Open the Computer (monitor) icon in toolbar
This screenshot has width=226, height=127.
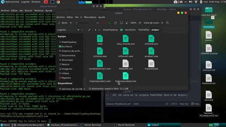click(x=121, y=23)
